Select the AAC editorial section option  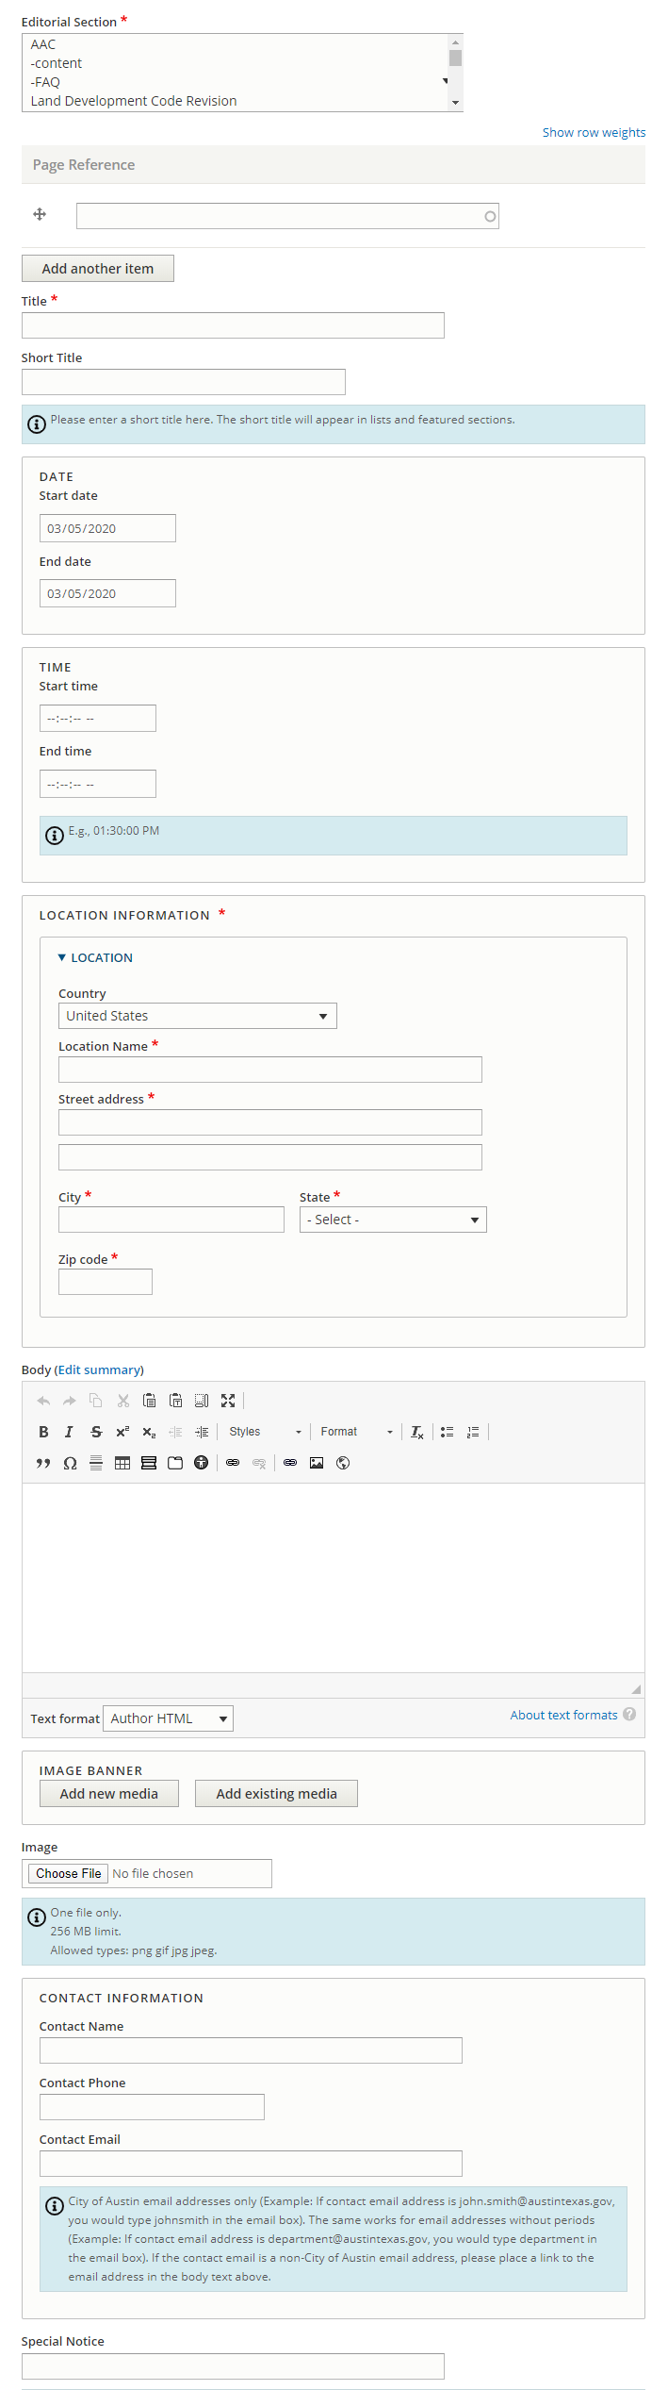tap(43, 44)
